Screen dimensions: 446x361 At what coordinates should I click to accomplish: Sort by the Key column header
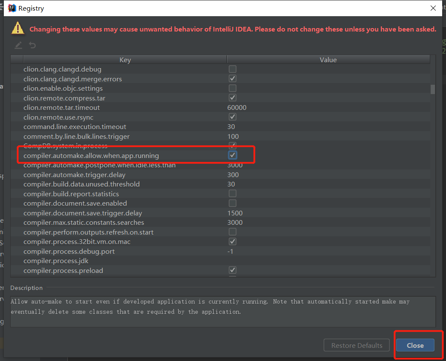[125, 60]
